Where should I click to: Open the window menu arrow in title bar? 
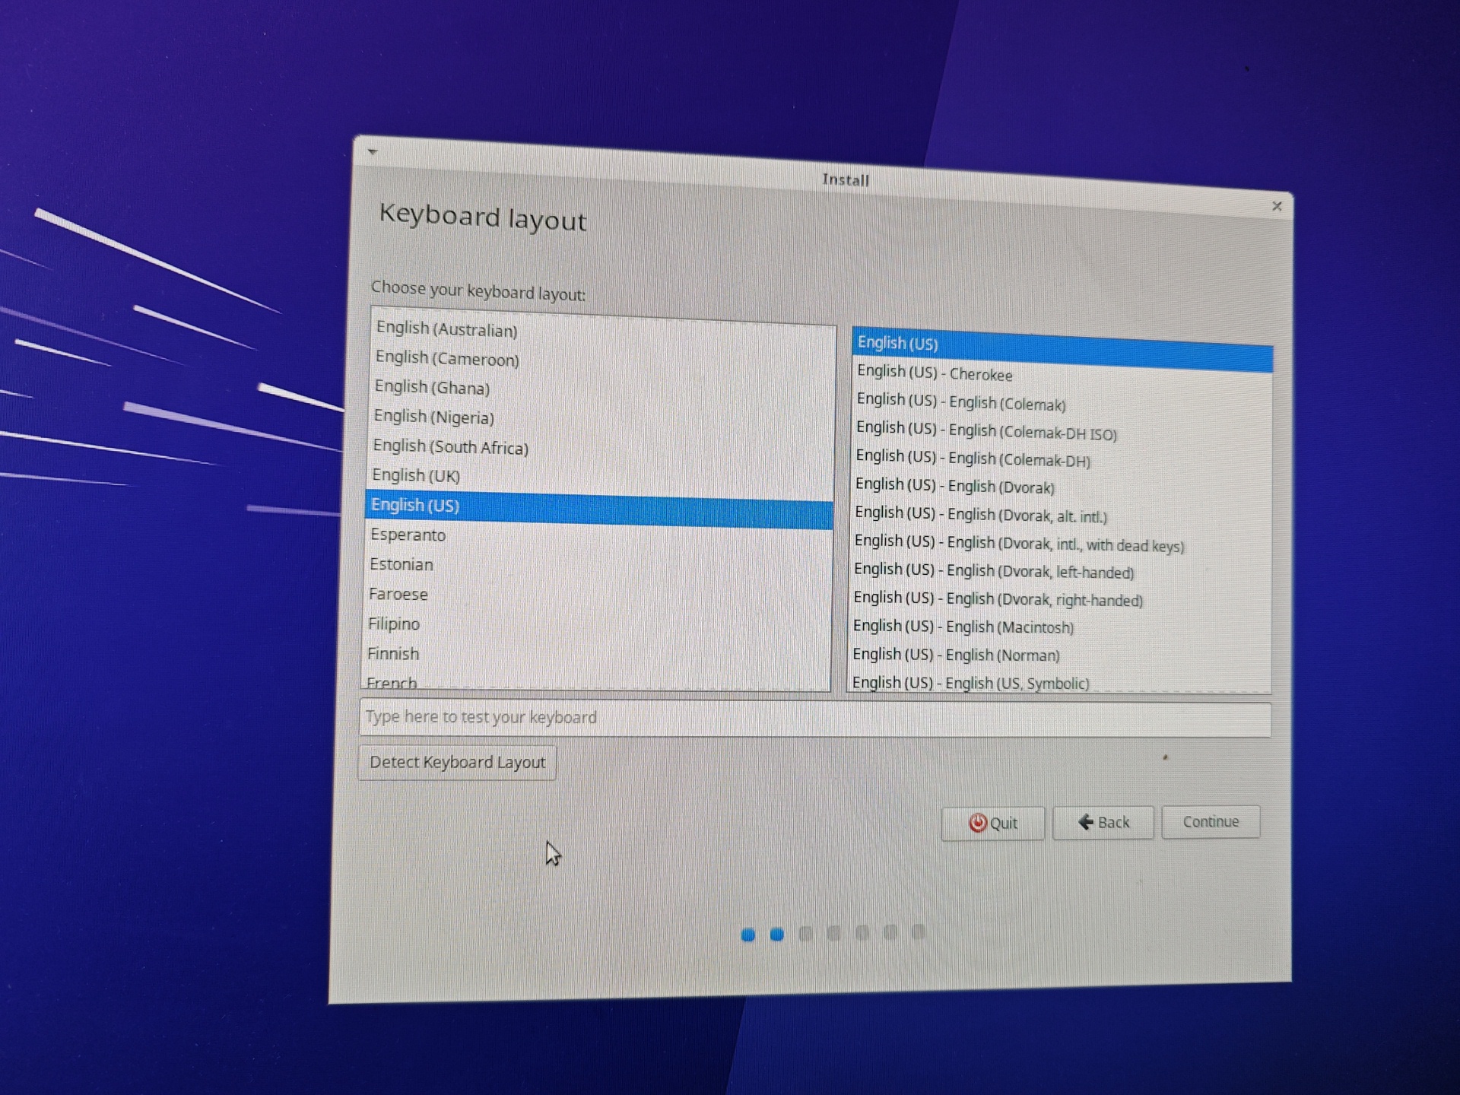pos(373,152)
